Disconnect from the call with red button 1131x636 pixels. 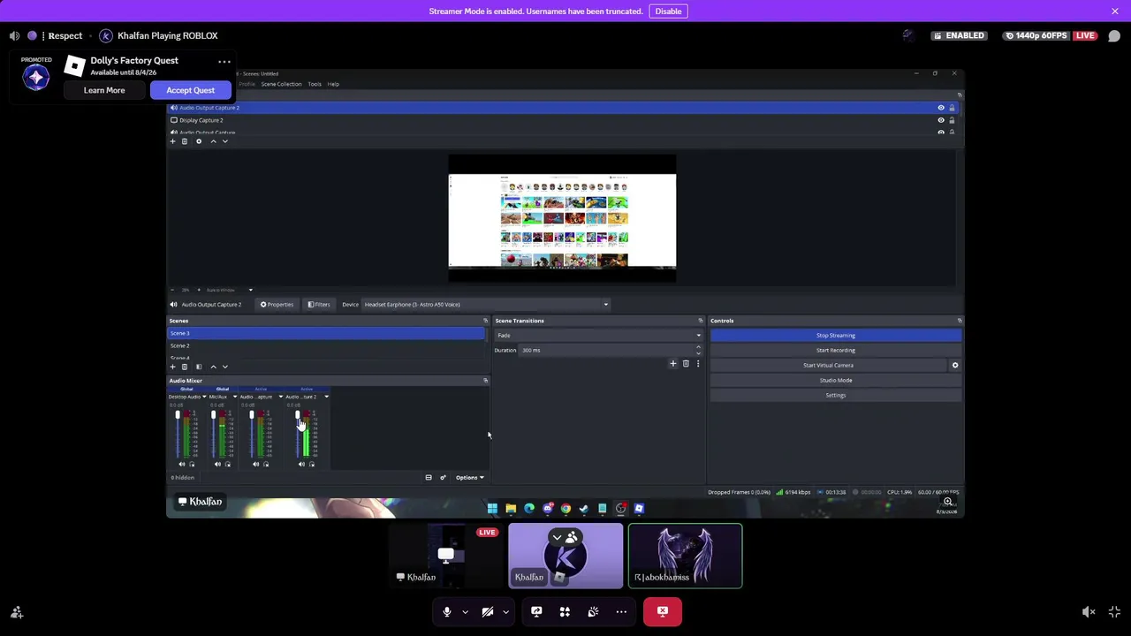tap(663, 611)
